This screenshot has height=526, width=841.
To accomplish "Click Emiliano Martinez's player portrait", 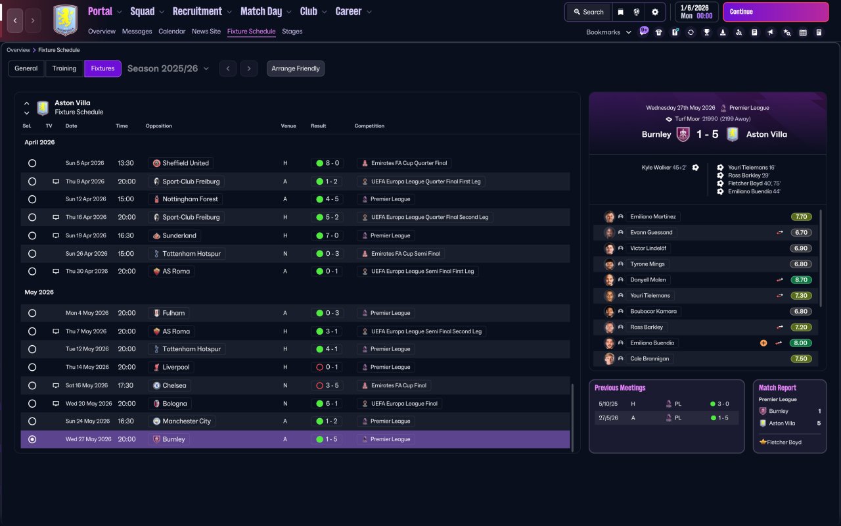I will (609, 217).
